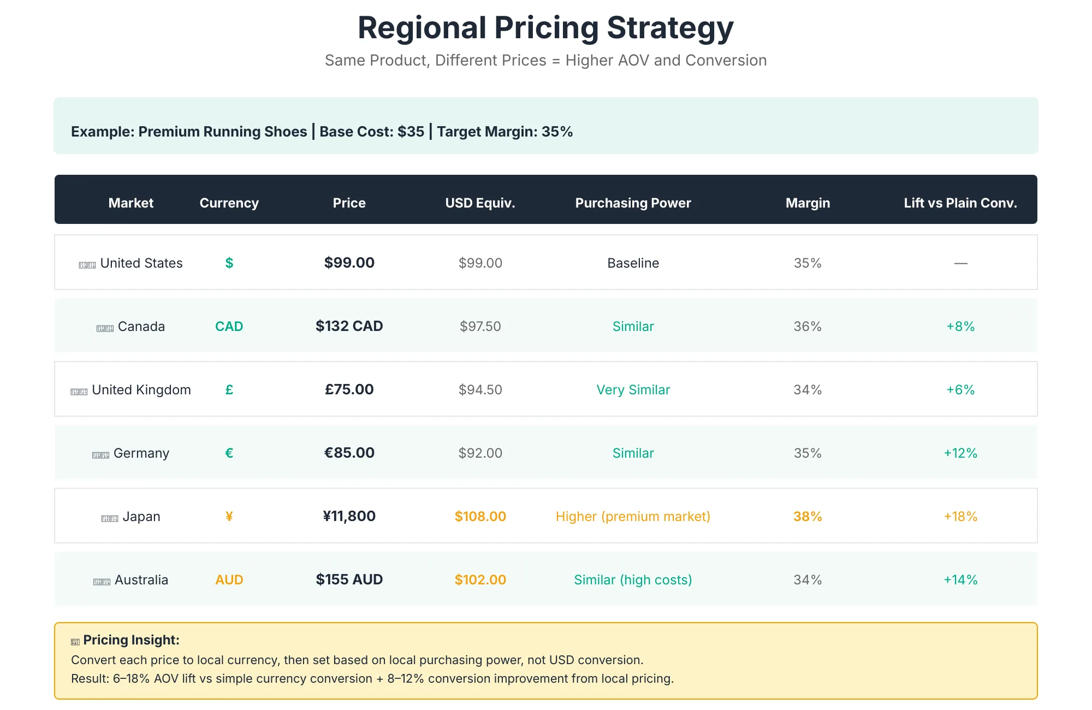Image resolution: width=1092 pixels, height=710 pixels.
Task: Click the United States market name
Action: pos(141,263)
